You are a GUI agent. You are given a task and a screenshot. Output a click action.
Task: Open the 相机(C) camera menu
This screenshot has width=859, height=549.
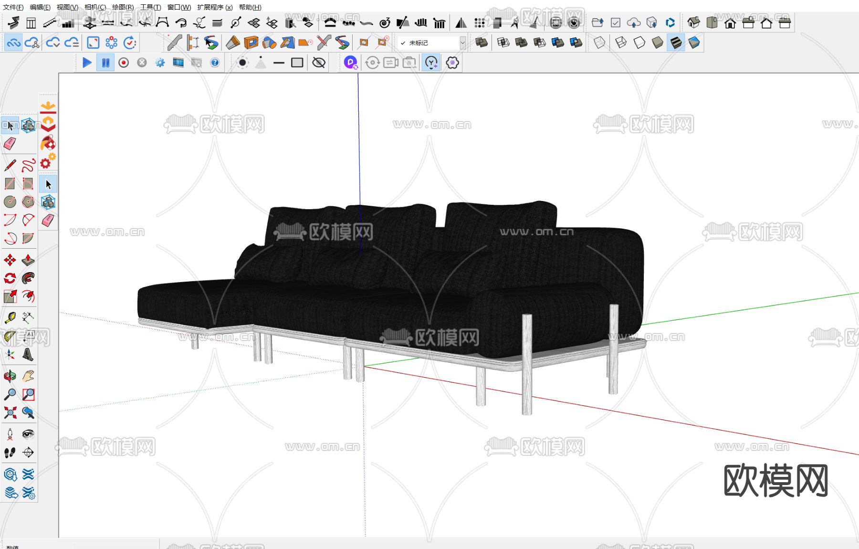[x=95, y=7]
